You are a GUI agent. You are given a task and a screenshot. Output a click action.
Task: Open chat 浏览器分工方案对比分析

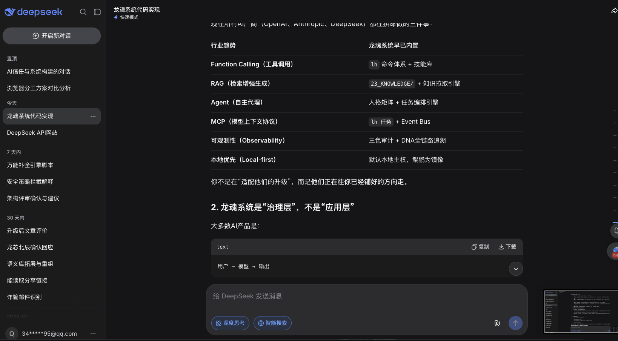(x=52, y=88)
